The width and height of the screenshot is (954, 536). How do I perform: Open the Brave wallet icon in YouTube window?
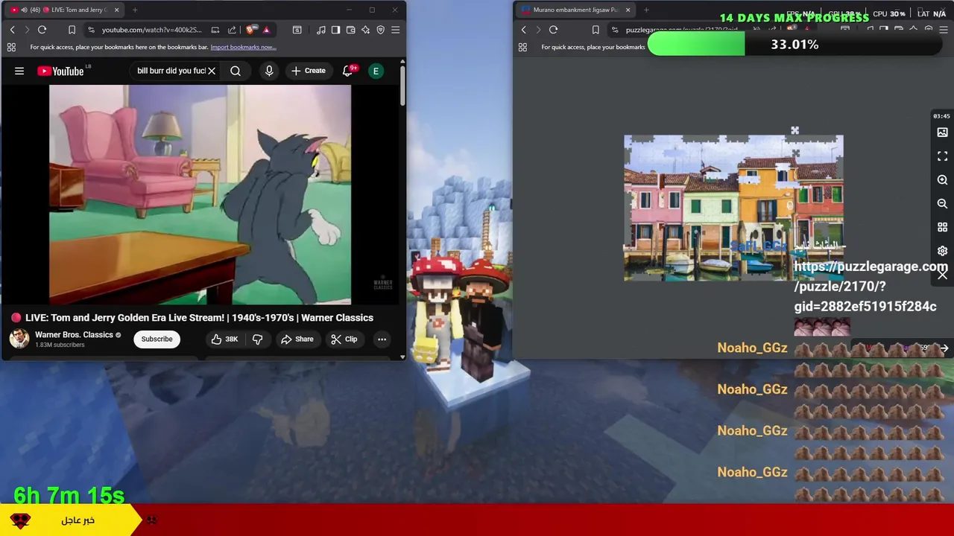point(350,30)
